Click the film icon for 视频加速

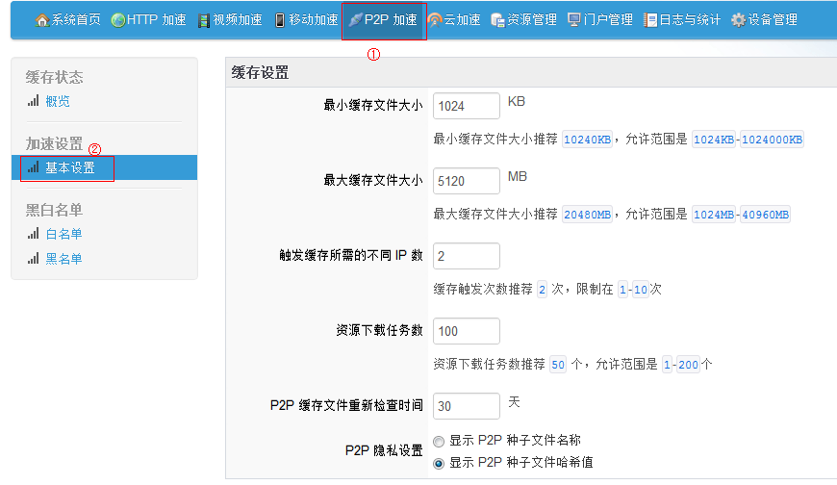click(204, 20)
